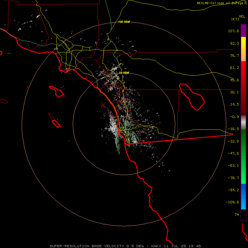This screenshot has width=248, height=248.
Task: Click the 45.6 scale value
Action: point(234,80)
